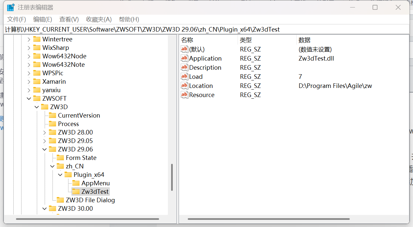Click the string value icon for Resource

(184, 95)
